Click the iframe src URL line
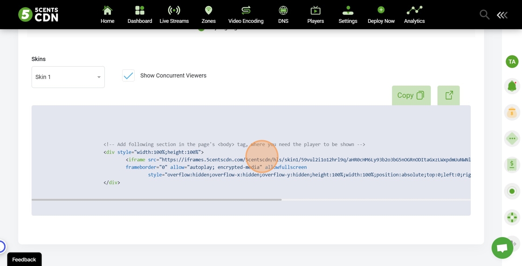The width and height of the screenshot is (522, 266). click(298, 159)
